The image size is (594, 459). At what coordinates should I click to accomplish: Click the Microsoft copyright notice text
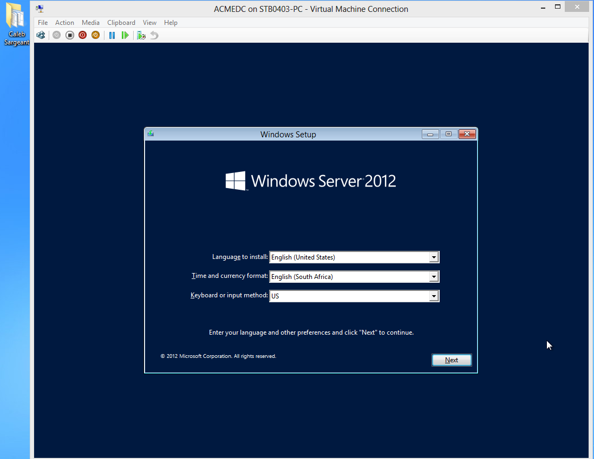(x=218, y=356)
